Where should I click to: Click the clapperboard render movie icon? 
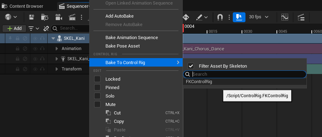(72, 17)
